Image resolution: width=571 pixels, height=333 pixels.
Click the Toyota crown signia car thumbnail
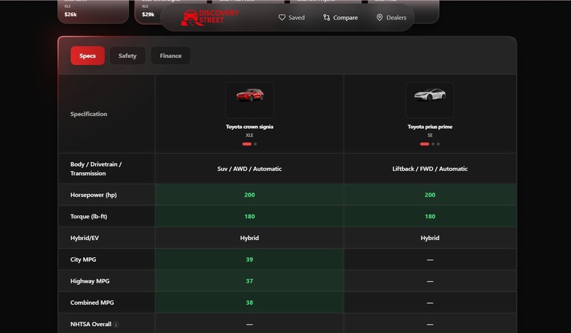pyautogui.click(x=249, y=100)
